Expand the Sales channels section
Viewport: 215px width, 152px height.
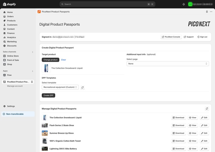click(x=33, y=52)
